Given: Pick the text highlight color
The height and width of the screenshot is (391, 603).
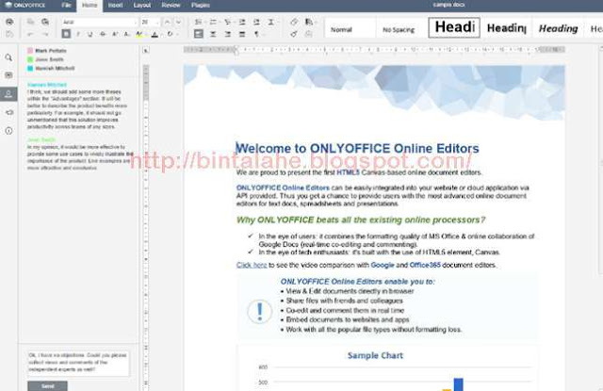Looking at the screenshot, I should 139,34.
